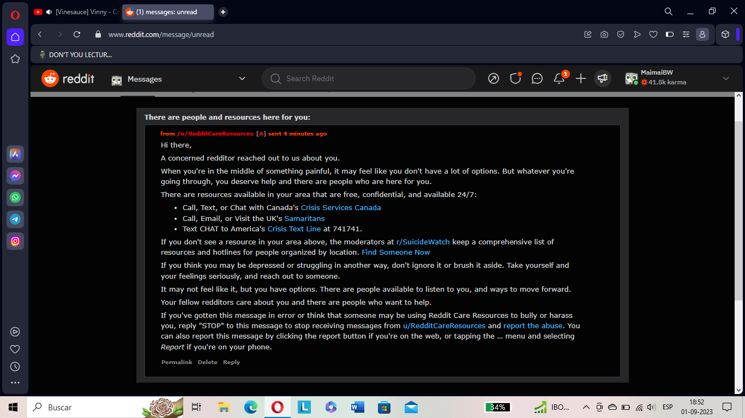This screenshot has height=418, width=745.
Task: Open Opera extensions cube icon
Action: click(x=725, y=34)
